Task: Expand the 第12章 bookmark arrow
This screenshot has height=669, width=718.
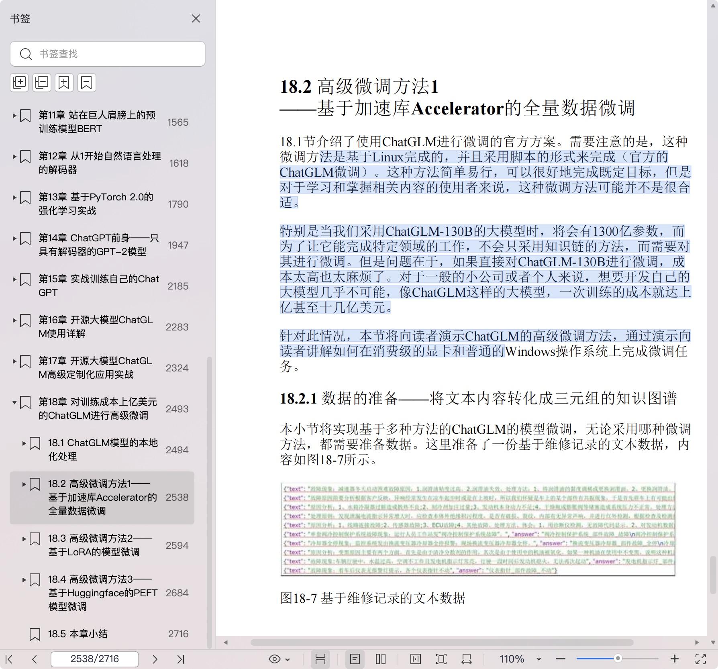Action: tap(14, 157)
